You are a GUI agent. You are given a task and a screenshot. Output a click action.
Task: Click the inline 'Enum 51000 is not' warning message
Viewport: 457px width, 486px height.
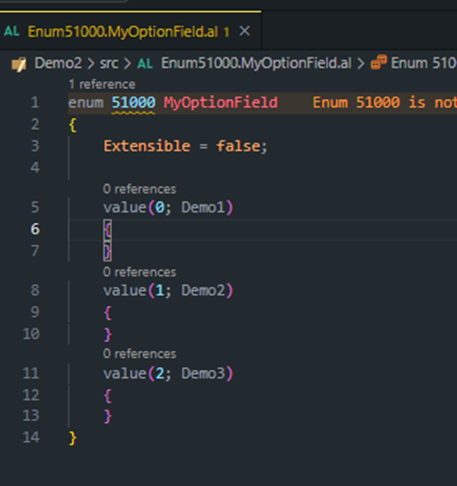(385, 103)
